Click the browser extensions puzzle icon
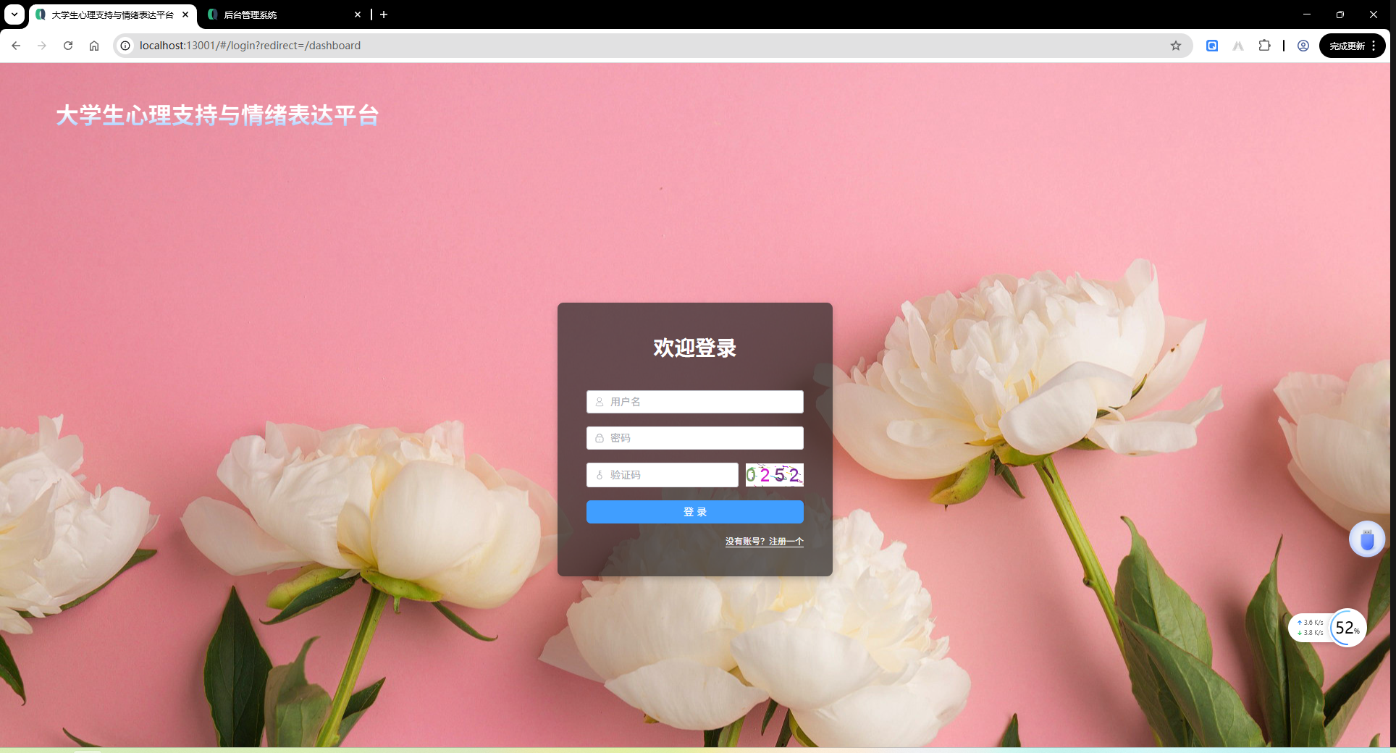1396x753 pixels. tap(1264, 45)
